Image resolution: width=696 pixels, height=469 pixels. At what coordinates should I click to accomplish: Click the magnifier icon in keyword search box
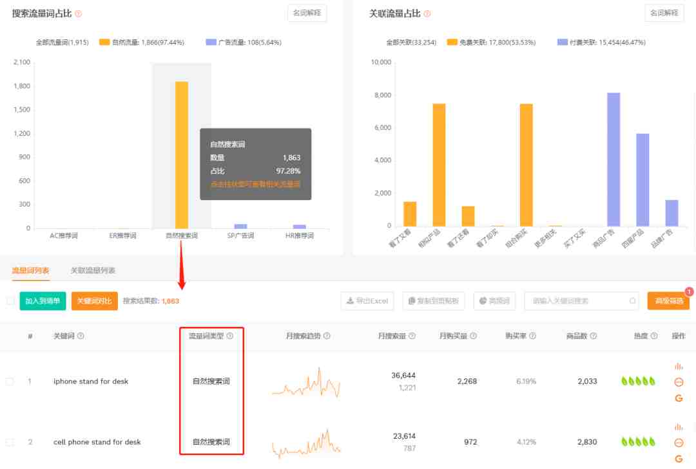click(x=633, y=301)
